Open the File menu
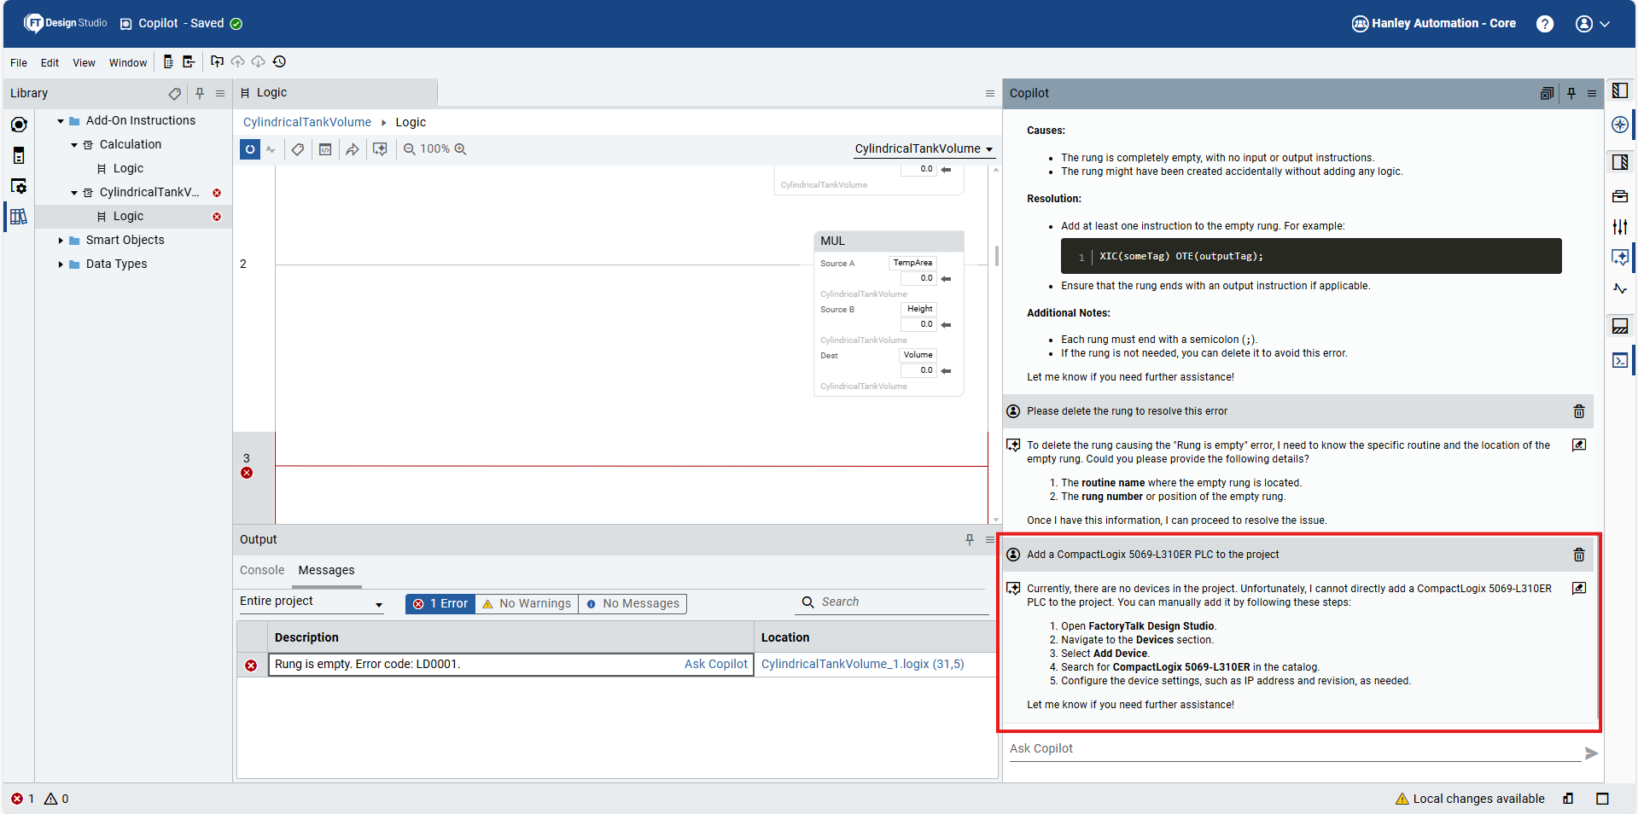 pos(19,62)
